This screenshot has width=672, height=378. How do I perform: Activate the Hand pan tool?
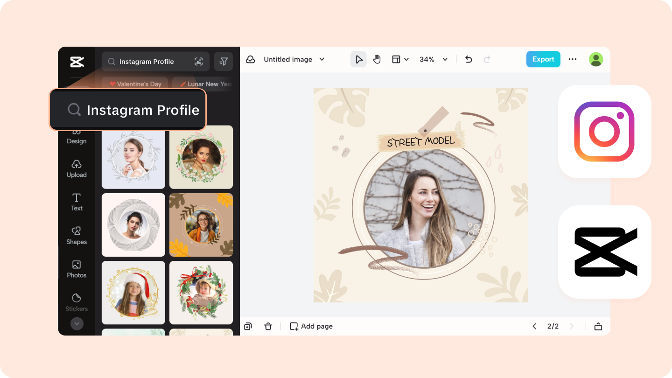pyautogui.click(x=377, y=59)
